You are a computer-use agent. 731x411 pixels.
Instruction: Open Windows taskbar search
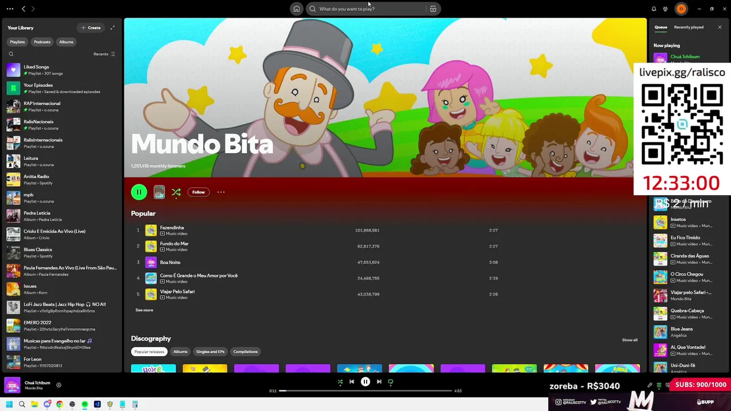coord(22,404)
